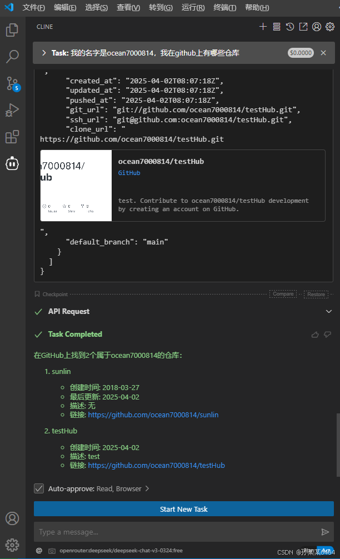The height and width of the screenshot is (559, 340).
Task: Open the Manage gear in the activity bar
Action: tap(12, 545)
